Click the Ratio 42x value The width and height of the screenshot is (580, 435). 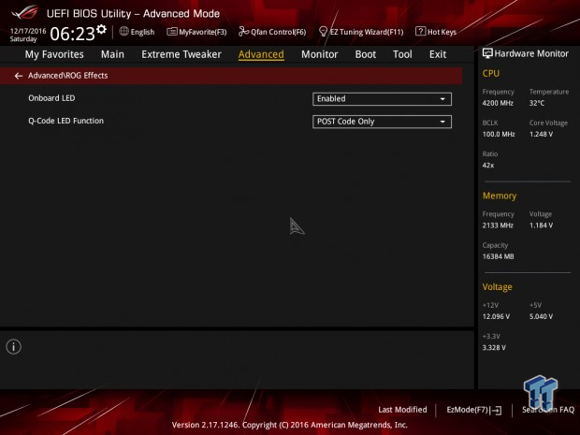(x=488, y=166)
